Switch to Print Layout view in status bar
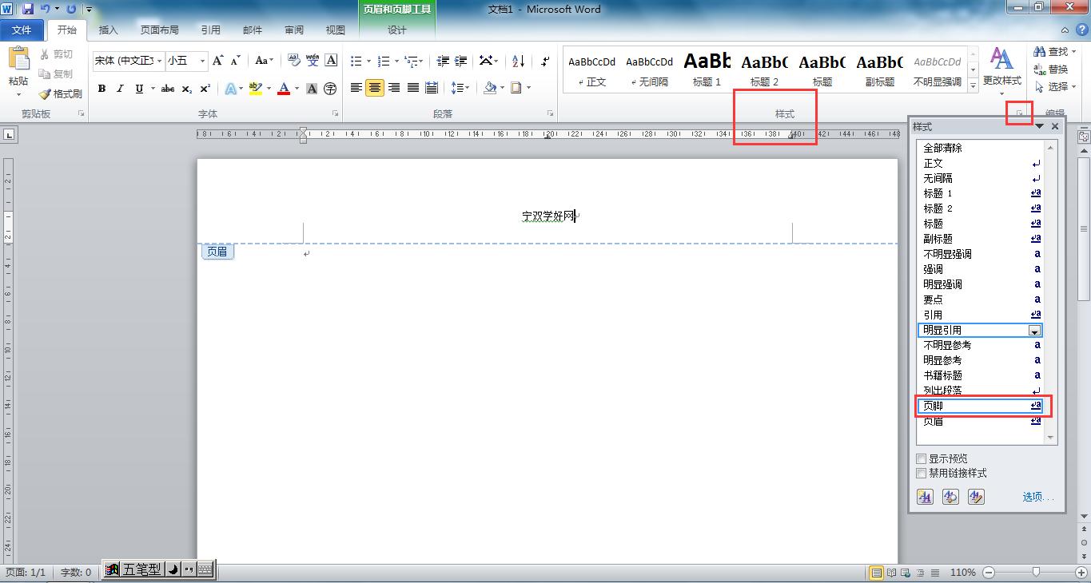The image size is (1091, 583). point(877,572)
